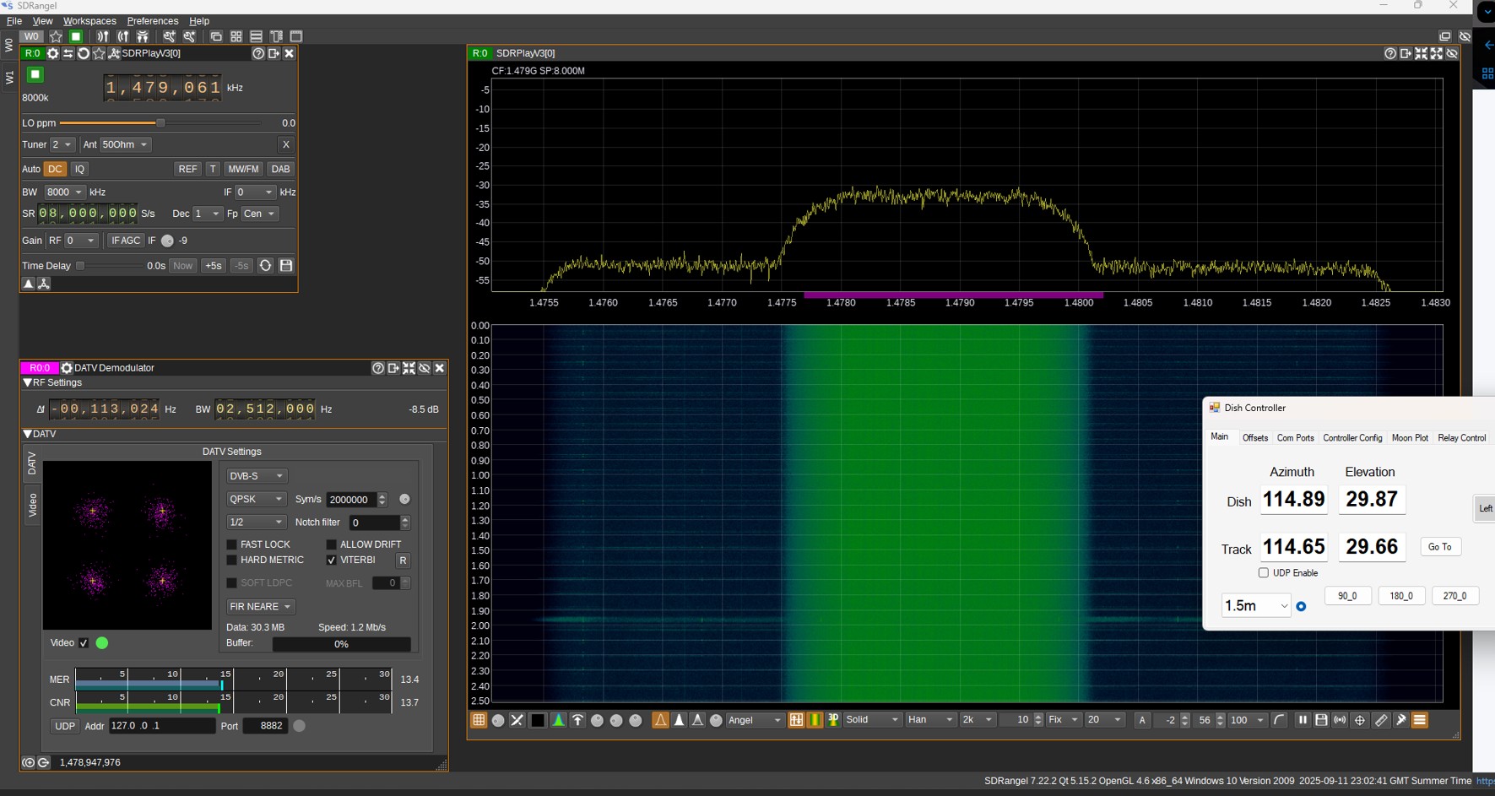The height and width of the screenshot is (796, 1495).
Task: Open SDRPlayV3 panel help icon
Action: click(x=258, y=53)
